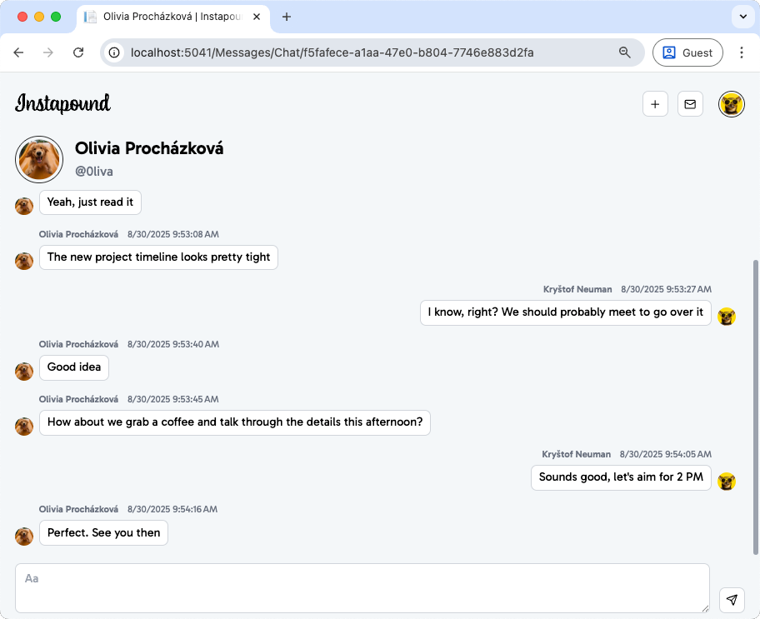Open the Chrome three-dot menu
760x619 pixels.
(x=742, y=52)
